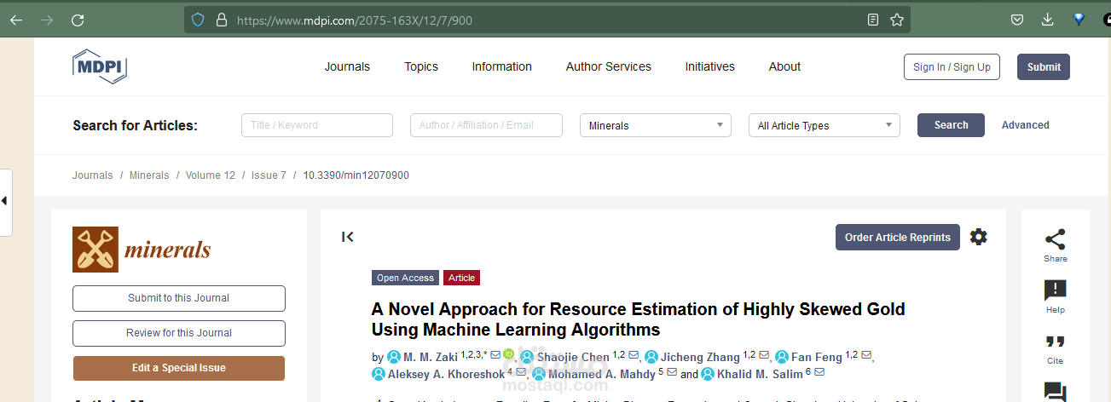Click the Sign In / Sign Up button
This screenshot has height=402, width=1111.
[x=952, y=66]
